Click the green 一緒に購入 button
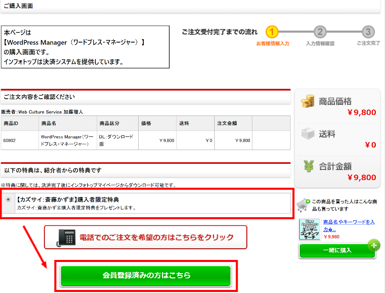This screenshot has height=293, width=385. (x=337, y=250)
